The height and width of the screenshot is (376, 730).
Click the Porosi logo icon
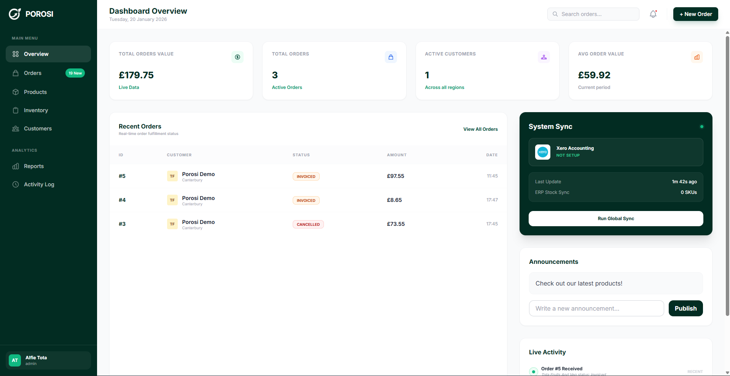point(15,14)
